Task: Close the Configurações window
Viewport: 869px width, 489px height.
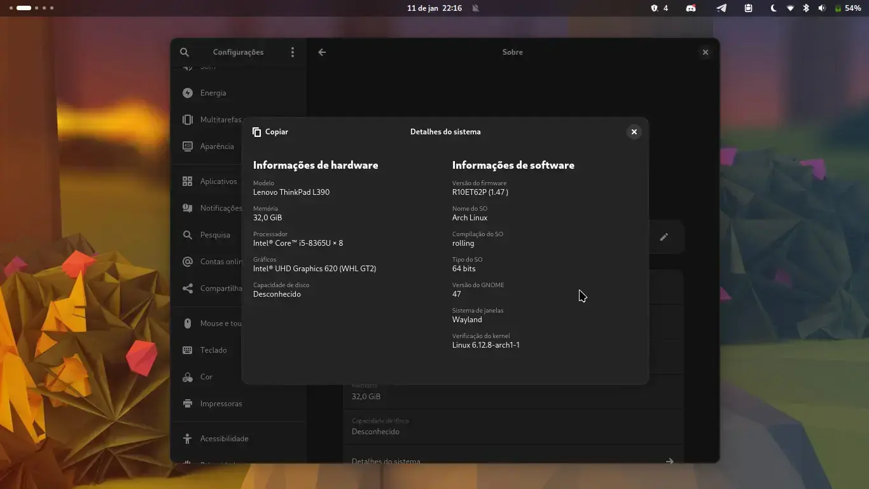Action: pyautogui.click(x=705, y=52)
